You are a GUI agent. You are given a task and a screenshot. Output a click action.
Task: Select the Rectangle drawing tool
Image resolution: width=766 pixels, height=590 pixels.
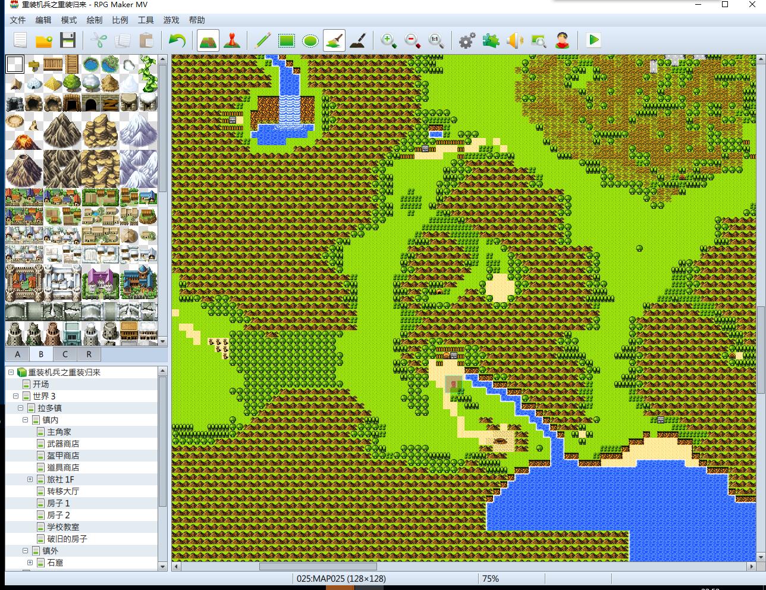287,40
